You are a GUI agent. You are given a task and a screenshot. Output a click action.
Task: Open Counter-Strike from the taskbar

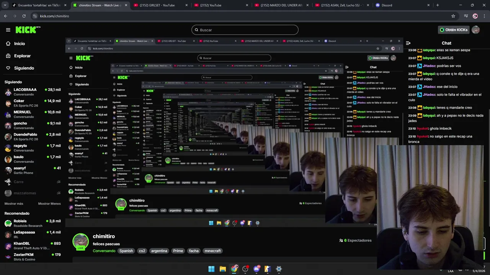pos(268,269)
